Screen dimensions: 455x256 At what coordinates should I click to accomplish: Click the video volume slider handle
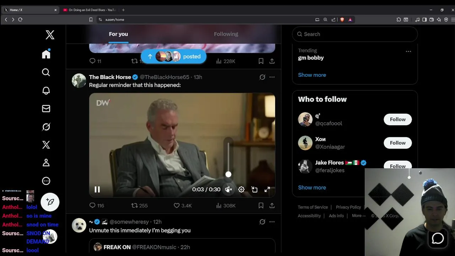click(x=228, y=174)
